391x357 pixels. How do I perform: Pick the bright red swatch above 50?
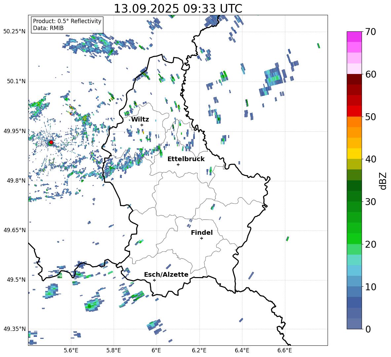(354, 111)
